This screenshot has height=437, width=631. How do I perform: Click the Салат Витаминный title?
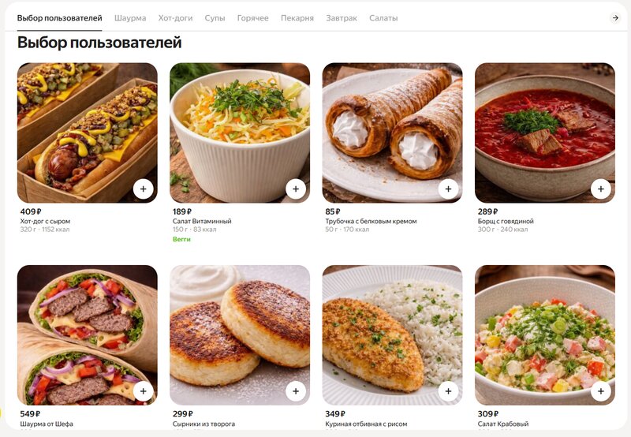click(x=202, y=221)
